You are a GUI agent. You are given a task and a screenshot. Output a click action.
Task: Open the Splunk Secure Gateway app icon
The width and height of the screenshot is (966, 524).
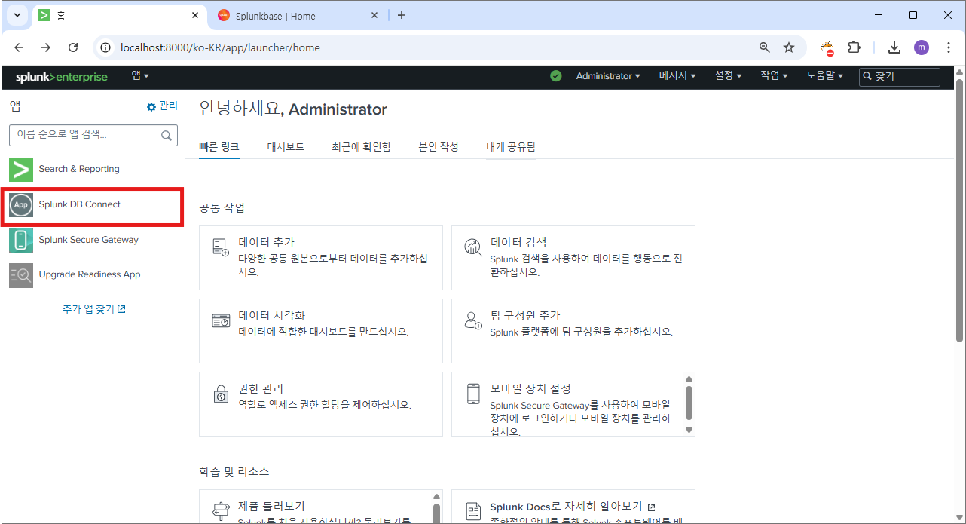(x=21, y=240)
